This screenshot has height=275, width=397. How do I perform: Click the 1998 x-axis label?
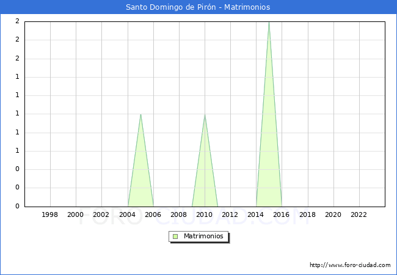pos(49,215)
